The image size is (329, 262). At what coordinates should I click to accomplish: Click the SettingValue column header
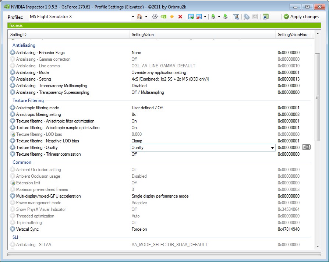(202, 35)
